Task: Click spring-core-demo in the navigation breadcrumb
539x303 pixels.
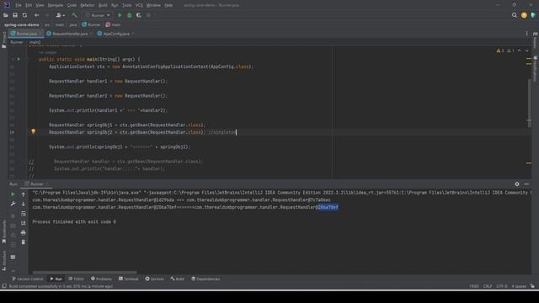Action: (x=22, y=24)
